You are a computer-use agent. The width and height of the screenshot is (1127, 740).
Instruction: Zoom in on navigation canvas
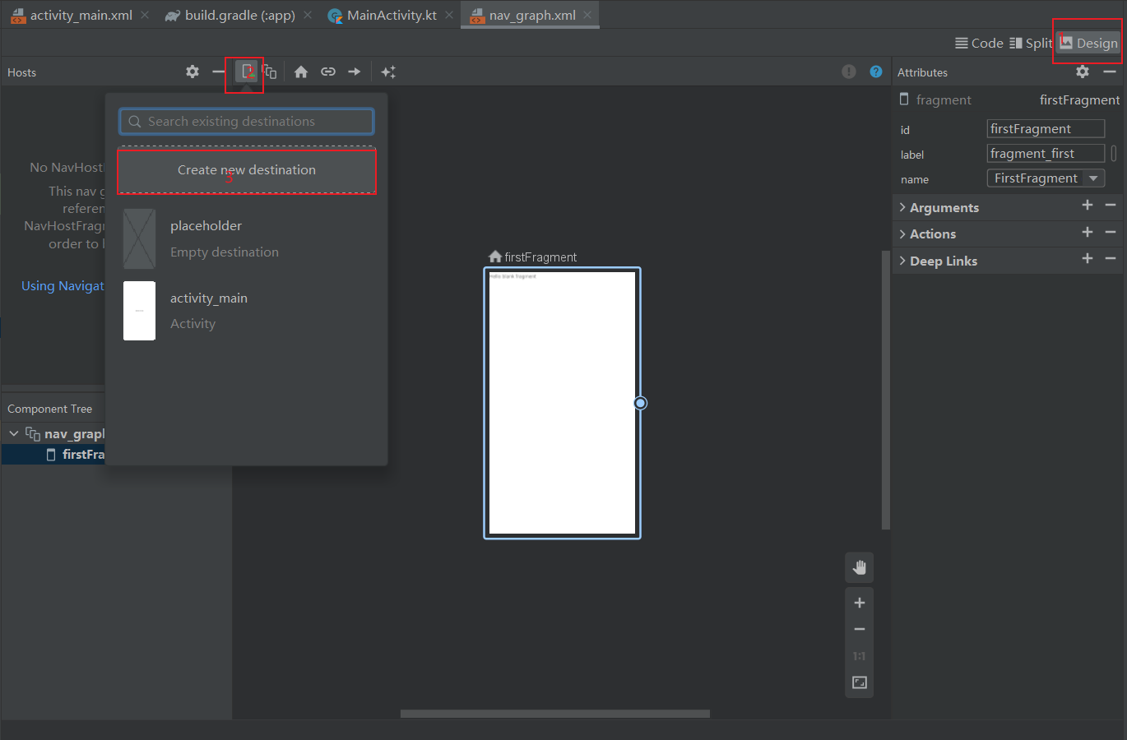(860, 603)
